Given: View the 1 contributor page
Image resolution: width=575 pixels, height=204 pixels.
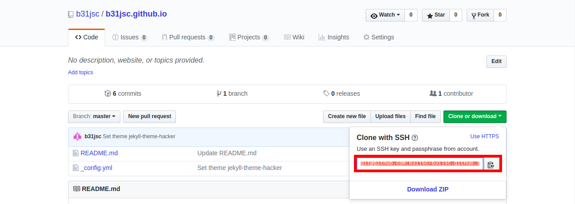Looking at the screenshot, I should tap(451, 93).
